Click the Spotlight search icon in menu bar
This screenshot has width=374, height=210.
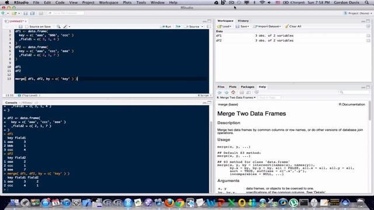(x=366, y=2)
